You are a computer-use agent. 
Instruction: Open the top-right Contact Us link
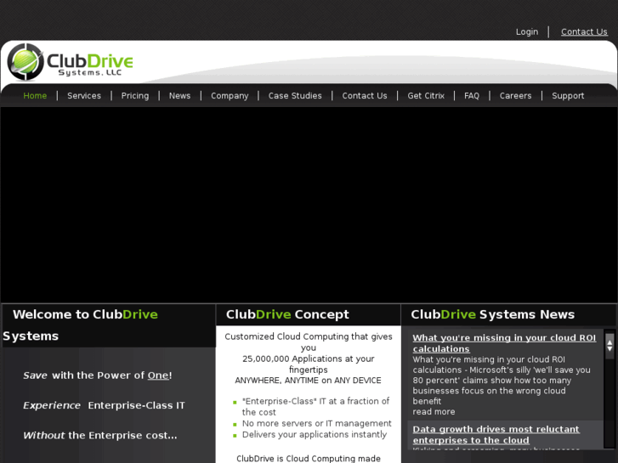pyautogui.click(x=584, y=32)
